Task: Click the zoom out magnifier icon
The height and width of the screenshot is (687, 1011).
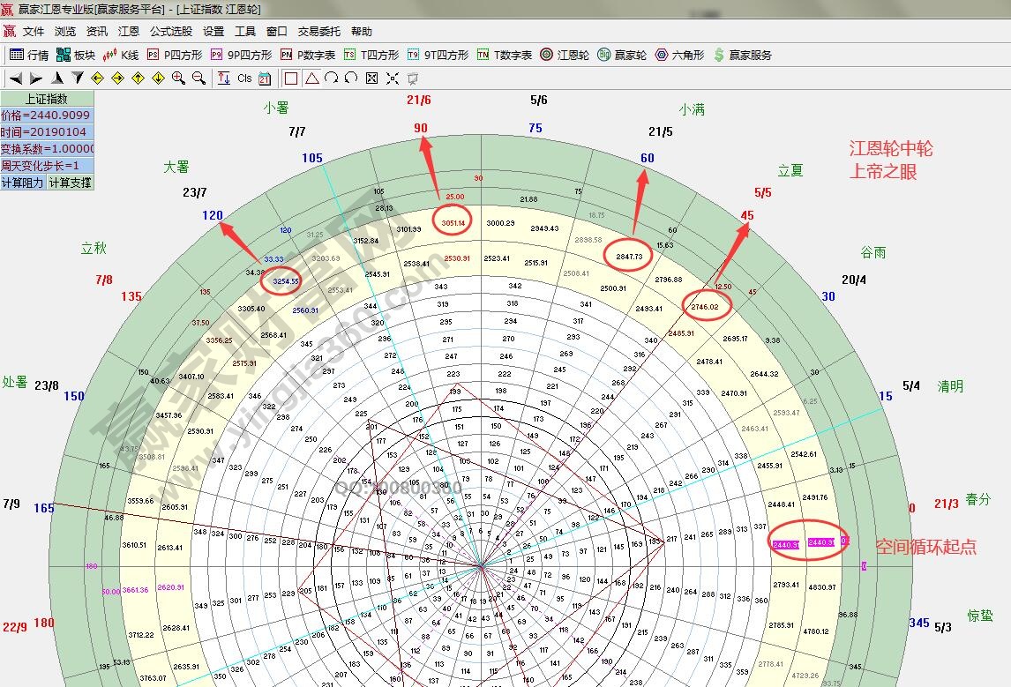Action: 198,78
